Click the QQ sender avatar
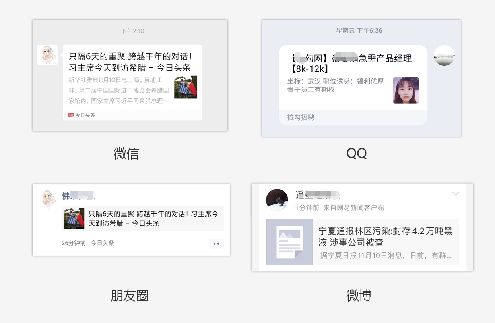495x323 pixels. point(444,55)
